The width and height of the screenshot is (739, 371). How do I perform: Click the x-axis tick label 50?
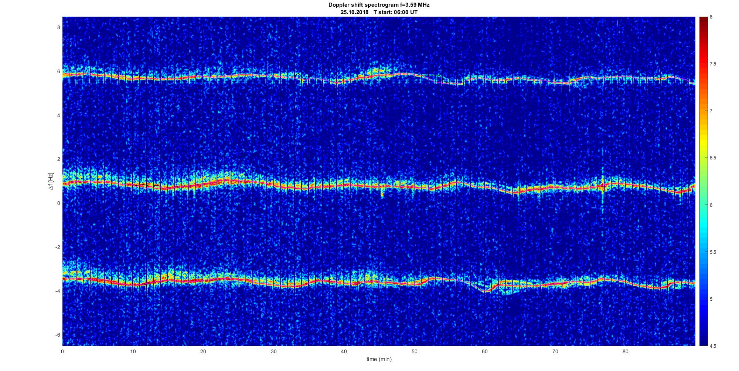pos(414,351)
